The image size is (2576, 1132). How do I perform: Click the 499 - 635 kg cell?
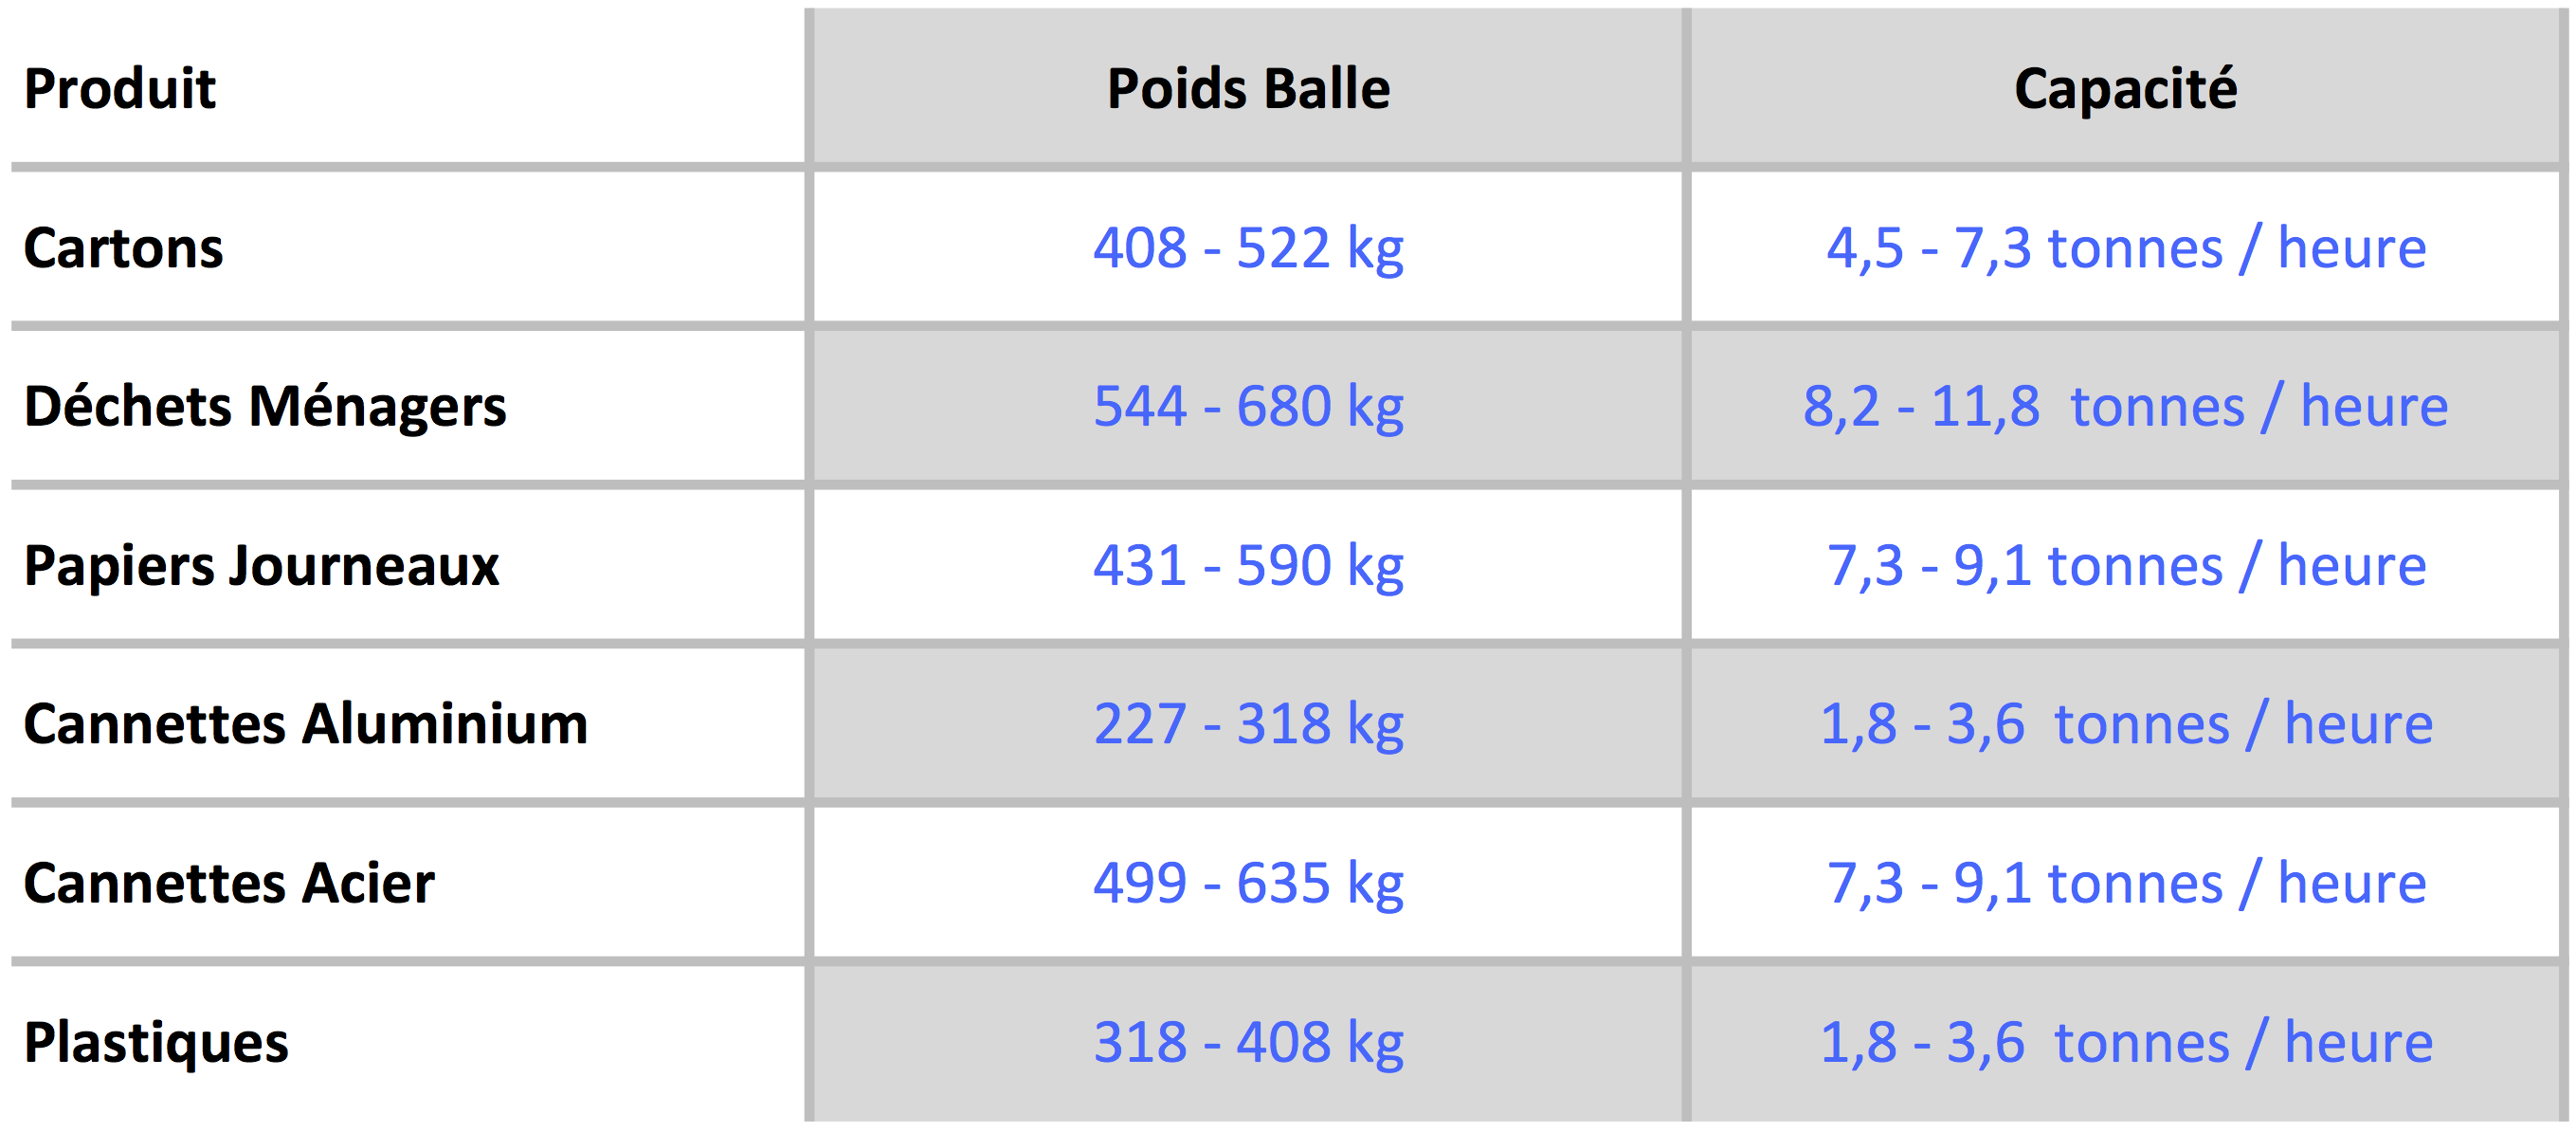point(1248,882)
